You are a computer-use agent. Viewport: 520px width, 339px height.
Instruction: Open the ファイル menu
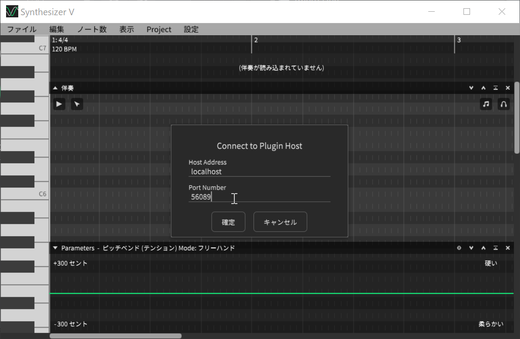click(x=22, y=30)
